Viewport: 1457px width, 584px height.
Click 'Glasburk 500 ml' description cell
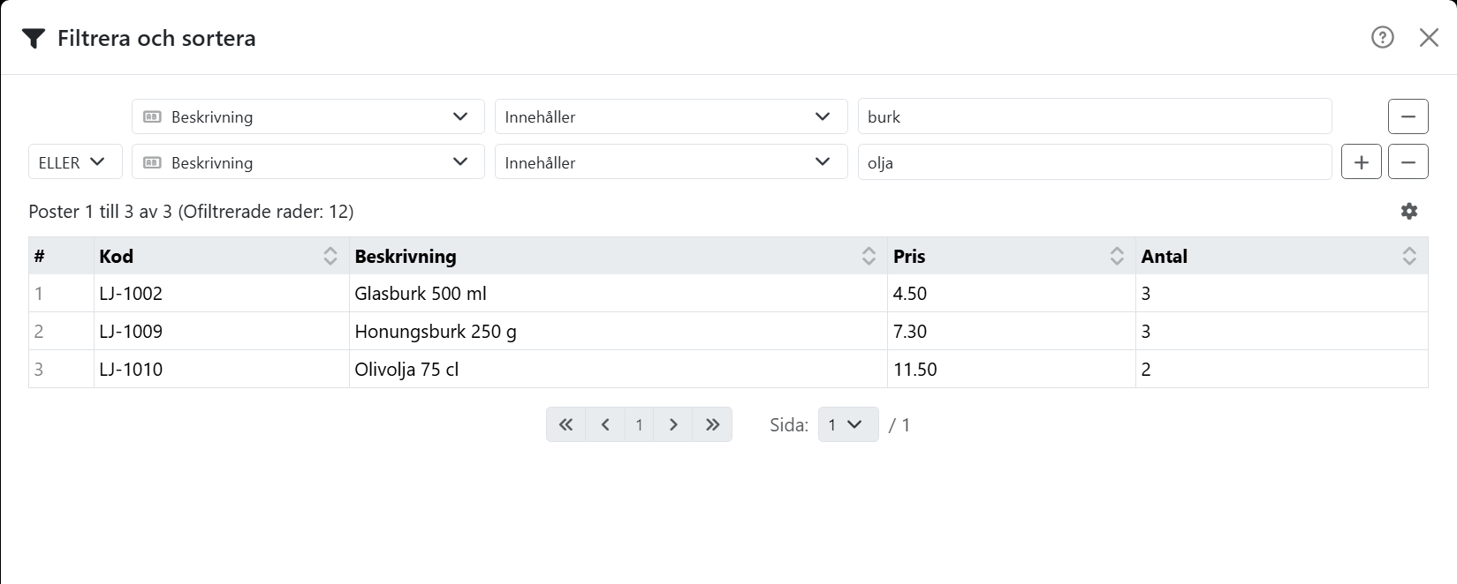(618, 294)
